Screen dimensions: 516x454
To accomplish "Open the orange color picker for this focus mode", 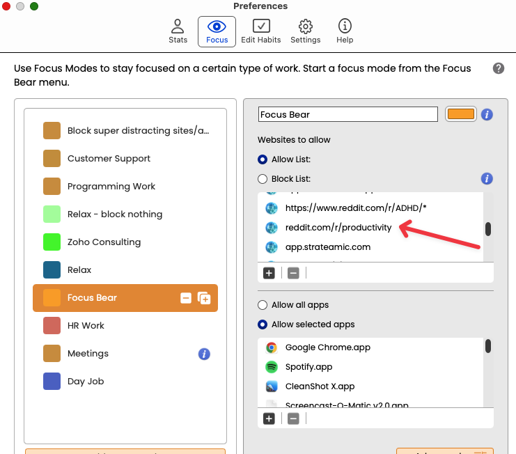I will tap(461, 114).
